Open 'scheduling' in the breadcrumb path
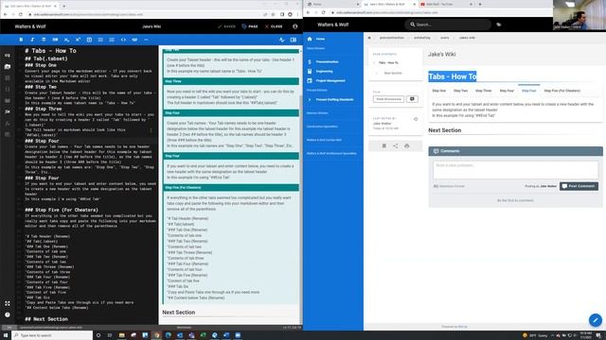Viewport: 606px width, 340px height. (x=422, y=38)
